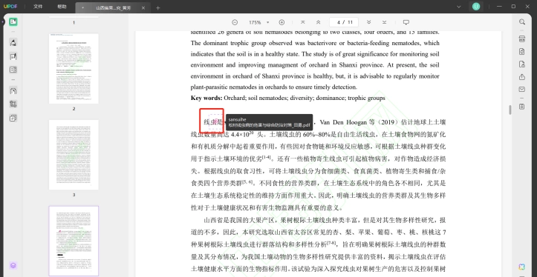Open the Page tools stack icon
This screenshot has height=277, width=537.
(13, 119)
